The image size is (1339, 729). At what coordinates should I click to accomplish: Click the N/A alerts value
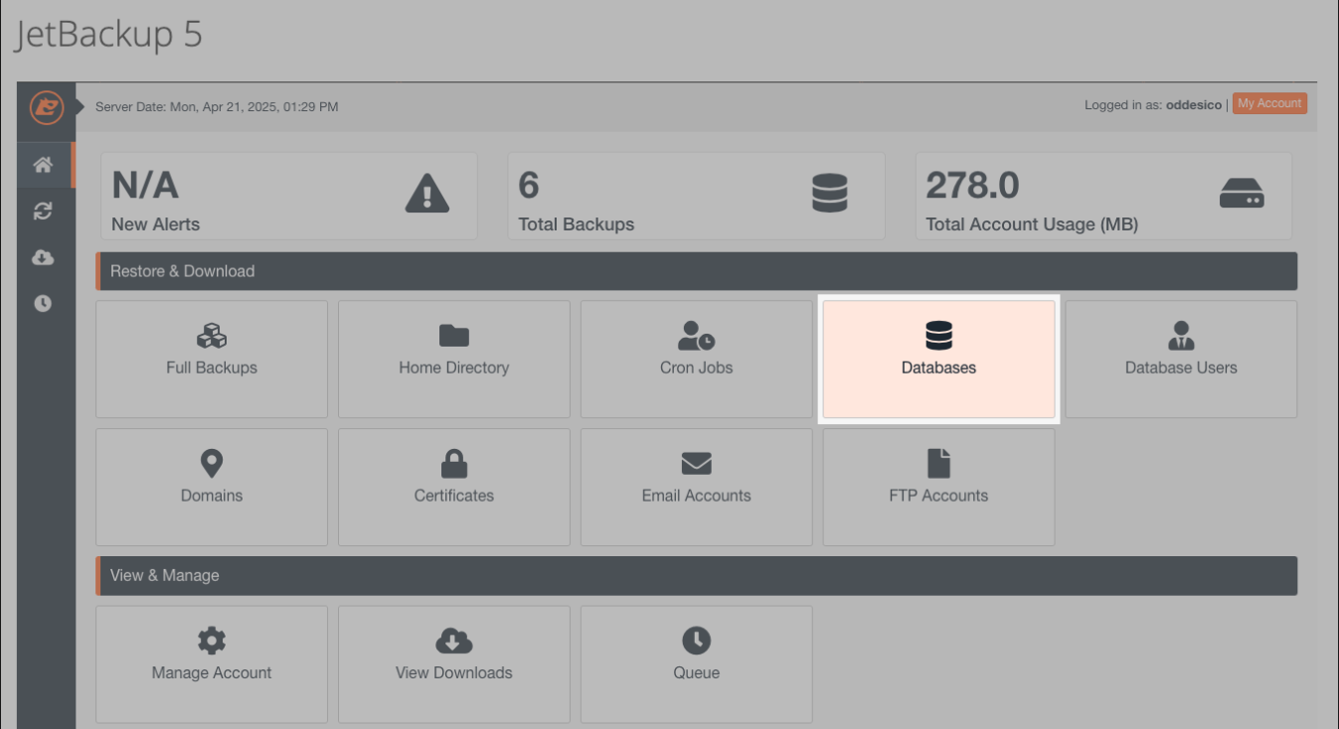click(x=145, y=186)
